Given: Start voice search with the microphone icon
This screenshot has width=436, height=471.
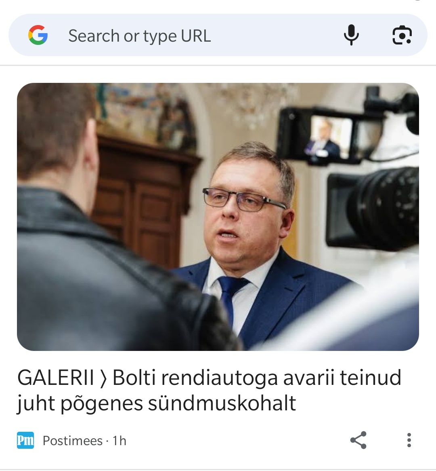Looking at the screenshot, I should [x=351, y=35].
